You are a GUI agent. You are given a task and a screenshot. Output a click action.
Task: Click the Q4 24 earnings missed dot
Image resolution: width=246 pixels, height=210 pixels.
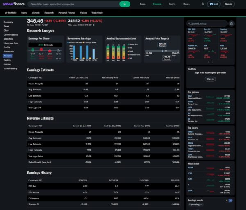tap(41, 50)
